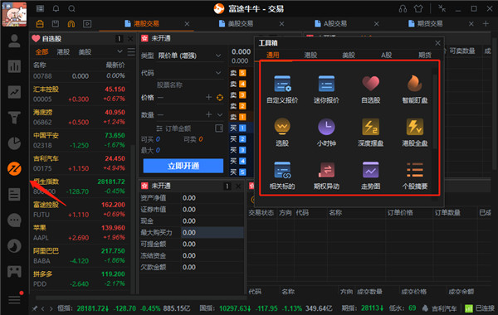Click the shirt skin theme icon
The image size is (498, 315).
pos(418,8)
